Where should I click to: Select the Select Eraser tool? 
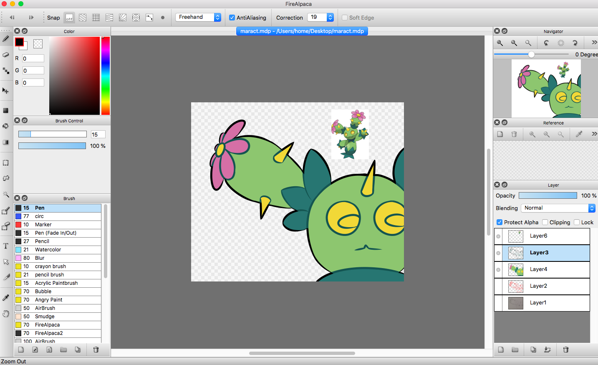[x=6, y=226]
